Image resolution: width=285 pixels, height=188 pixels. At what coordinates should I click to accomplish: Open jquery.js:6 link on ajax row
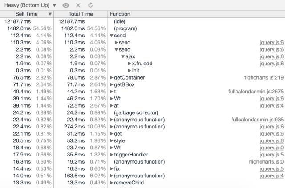272,56
